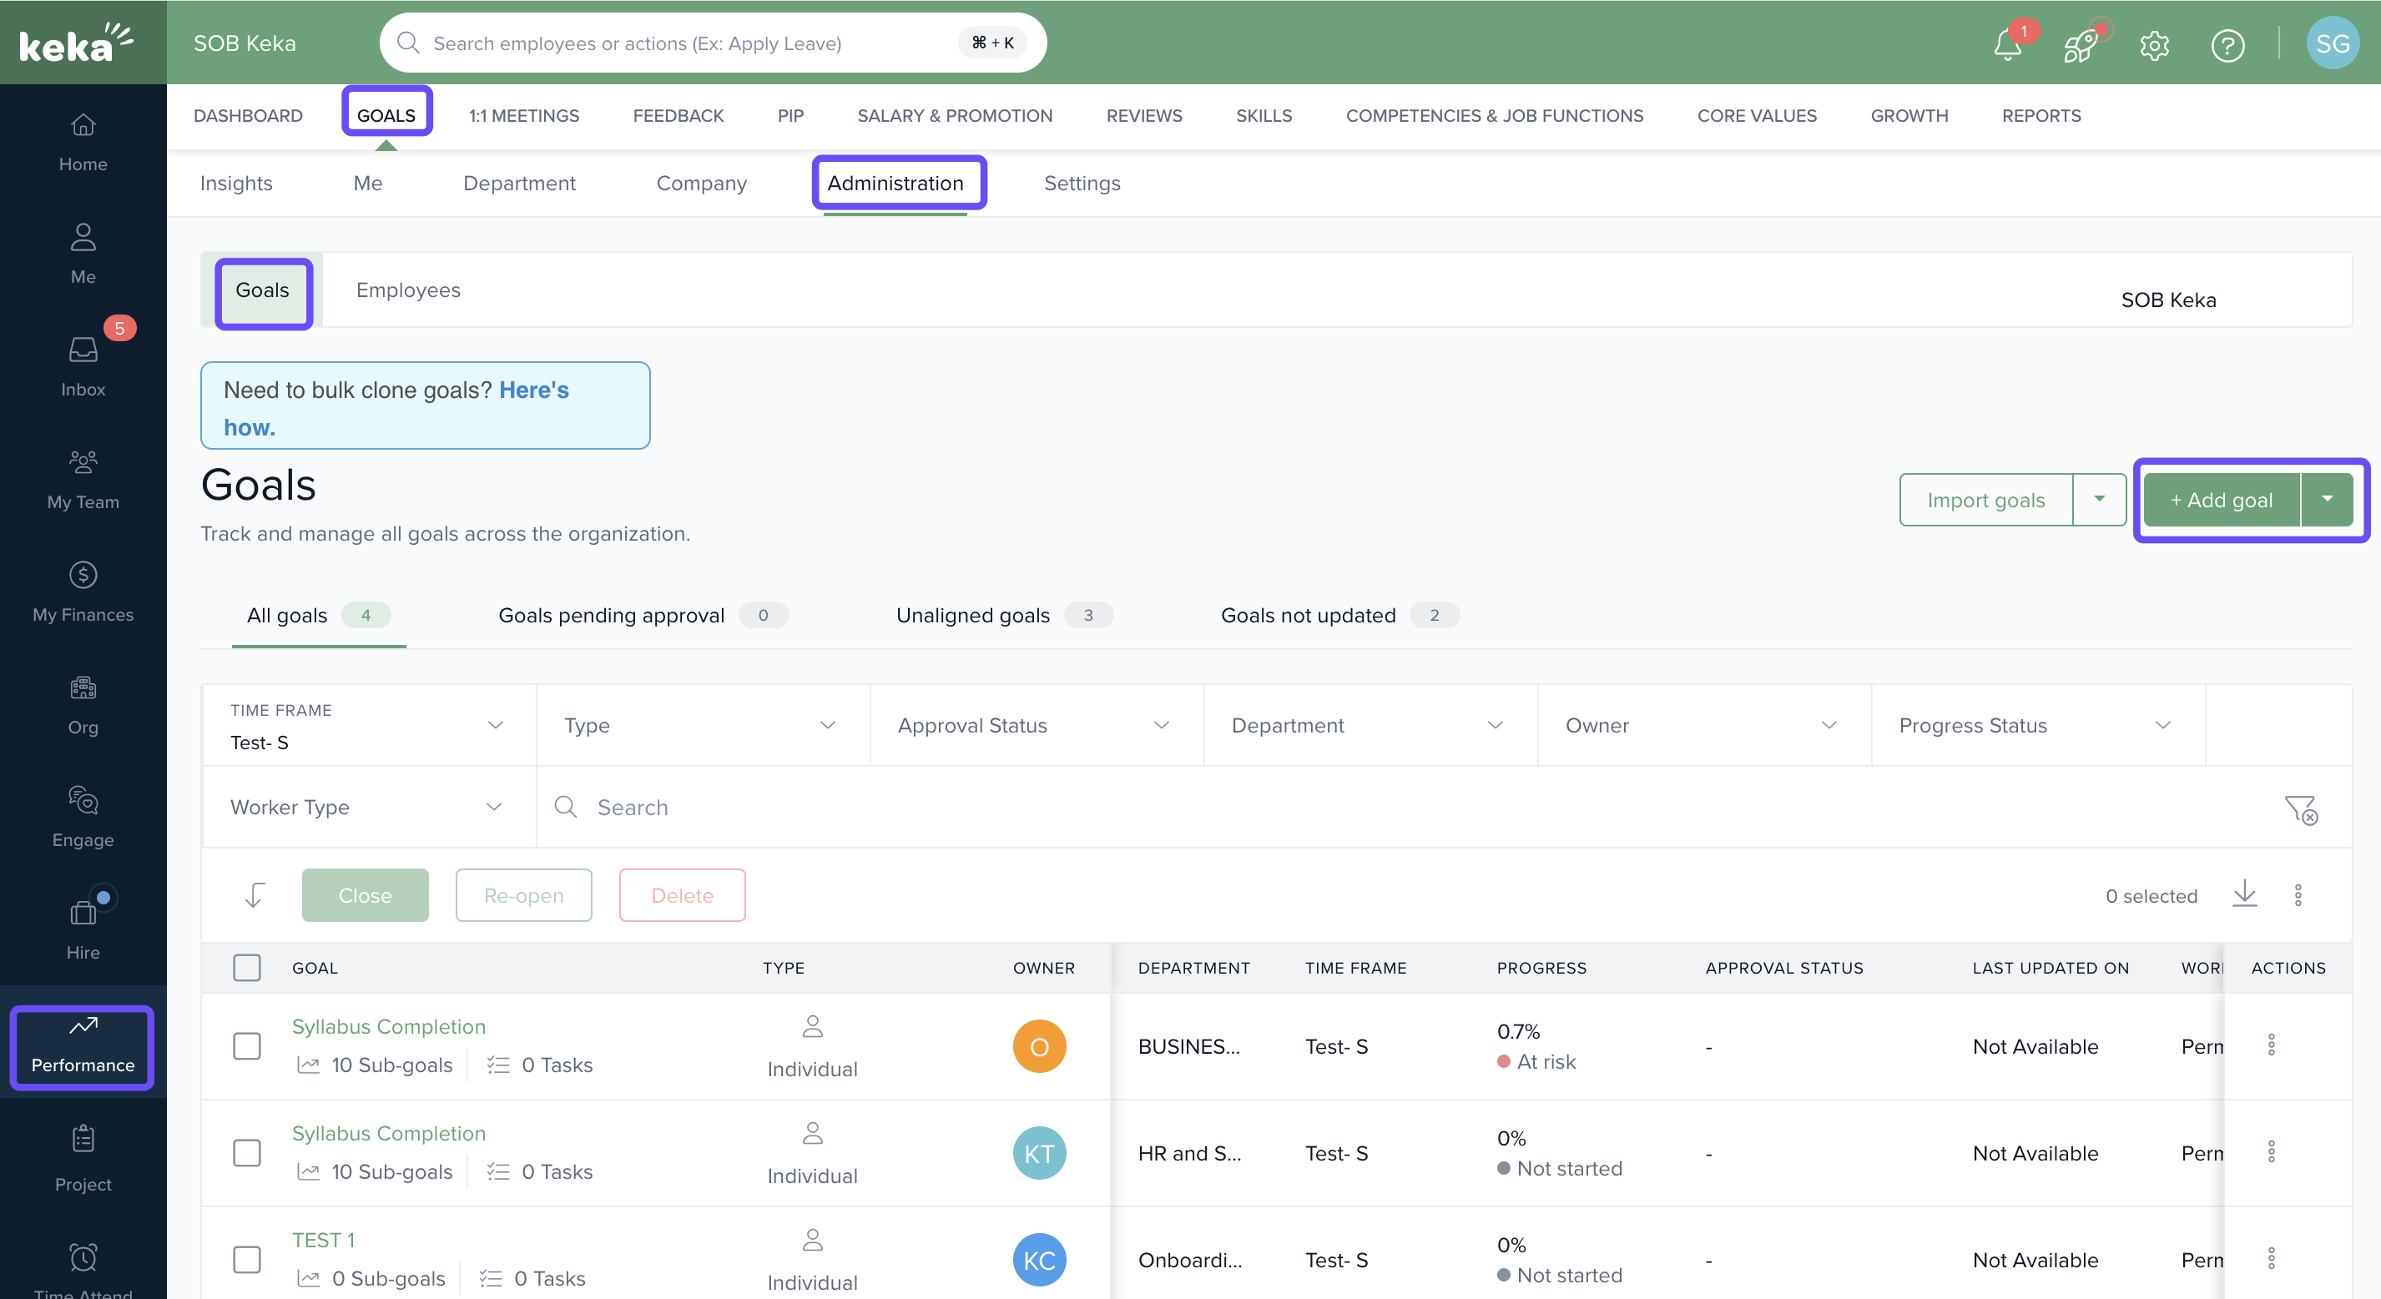Select the first Syllabus Completion checkbox
The width and height of the screenshot is (2381, 1299).
[247, 1046]
